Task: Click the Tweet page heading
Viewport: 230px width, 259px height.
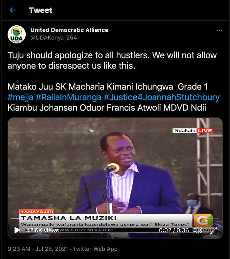Action: pyautogui.click(x=40, y=10)
